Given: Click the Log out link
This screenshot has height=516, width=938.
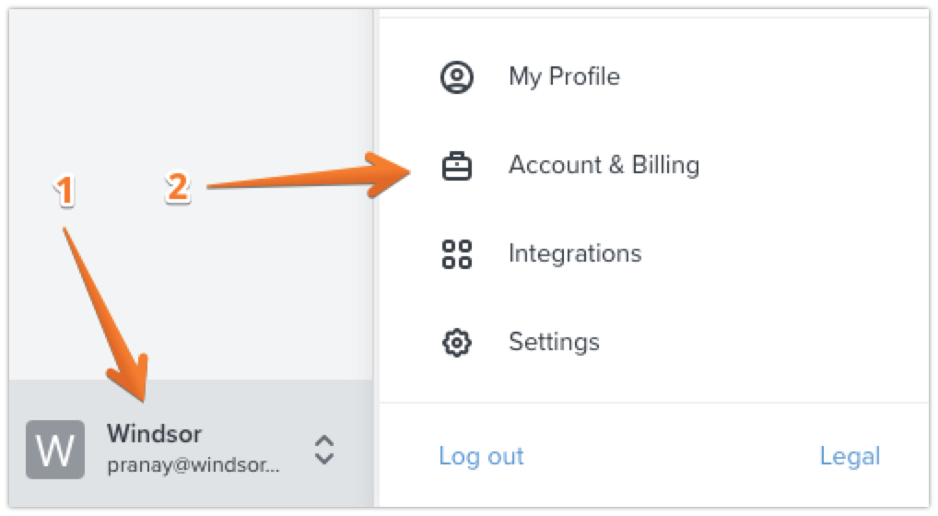Looking at the screenshot, I should [x=481, y=456].
